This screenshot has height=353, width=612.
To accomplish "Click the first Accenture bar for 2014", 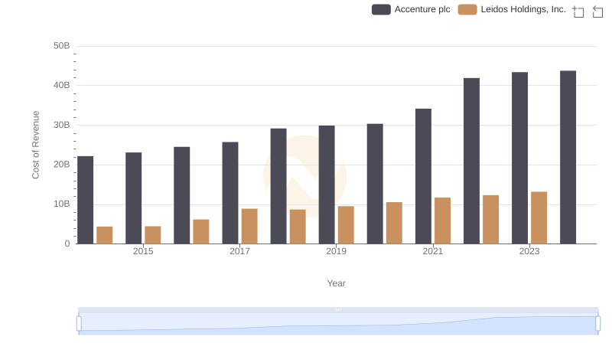I will [x=86, y=200].
